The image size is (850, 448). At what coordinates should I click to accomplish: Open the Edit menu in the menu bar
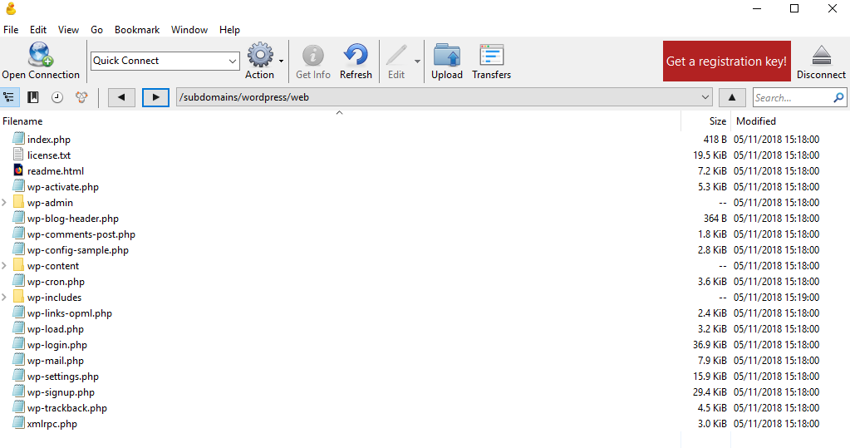click(x=38, y=30)
